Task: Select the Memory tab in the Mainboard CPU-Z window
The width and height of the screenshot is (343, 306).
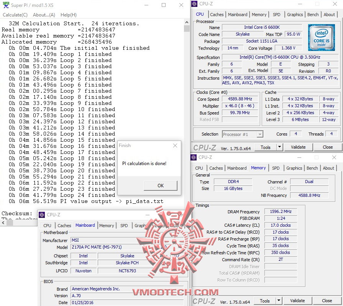Action: tap(107, 226)
